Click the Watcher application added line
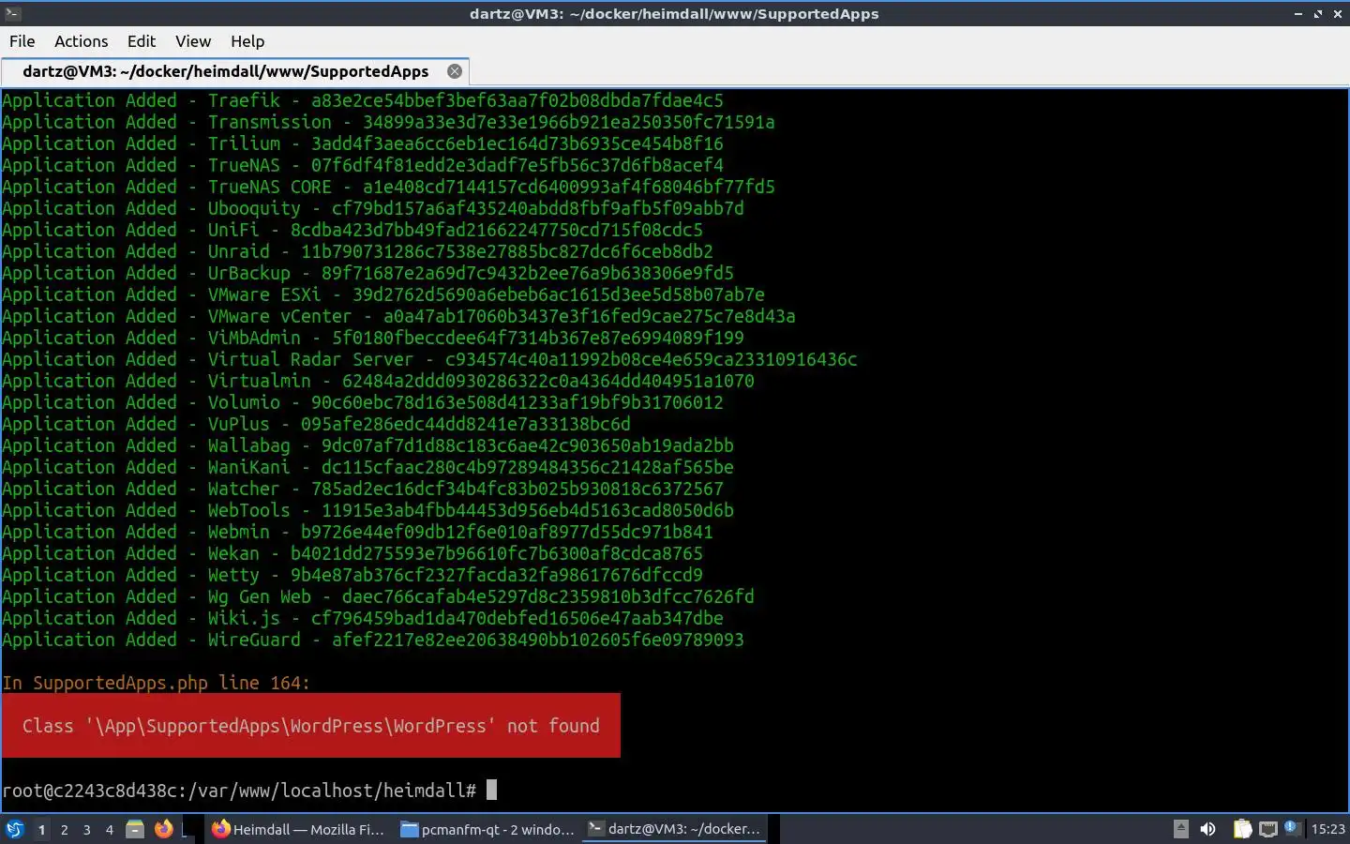 point(363,489)
